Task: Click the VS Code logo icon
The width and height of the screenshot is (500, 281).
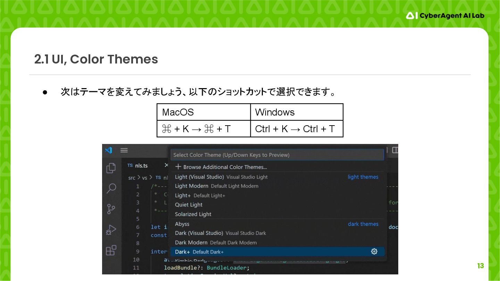Action: 108,150
